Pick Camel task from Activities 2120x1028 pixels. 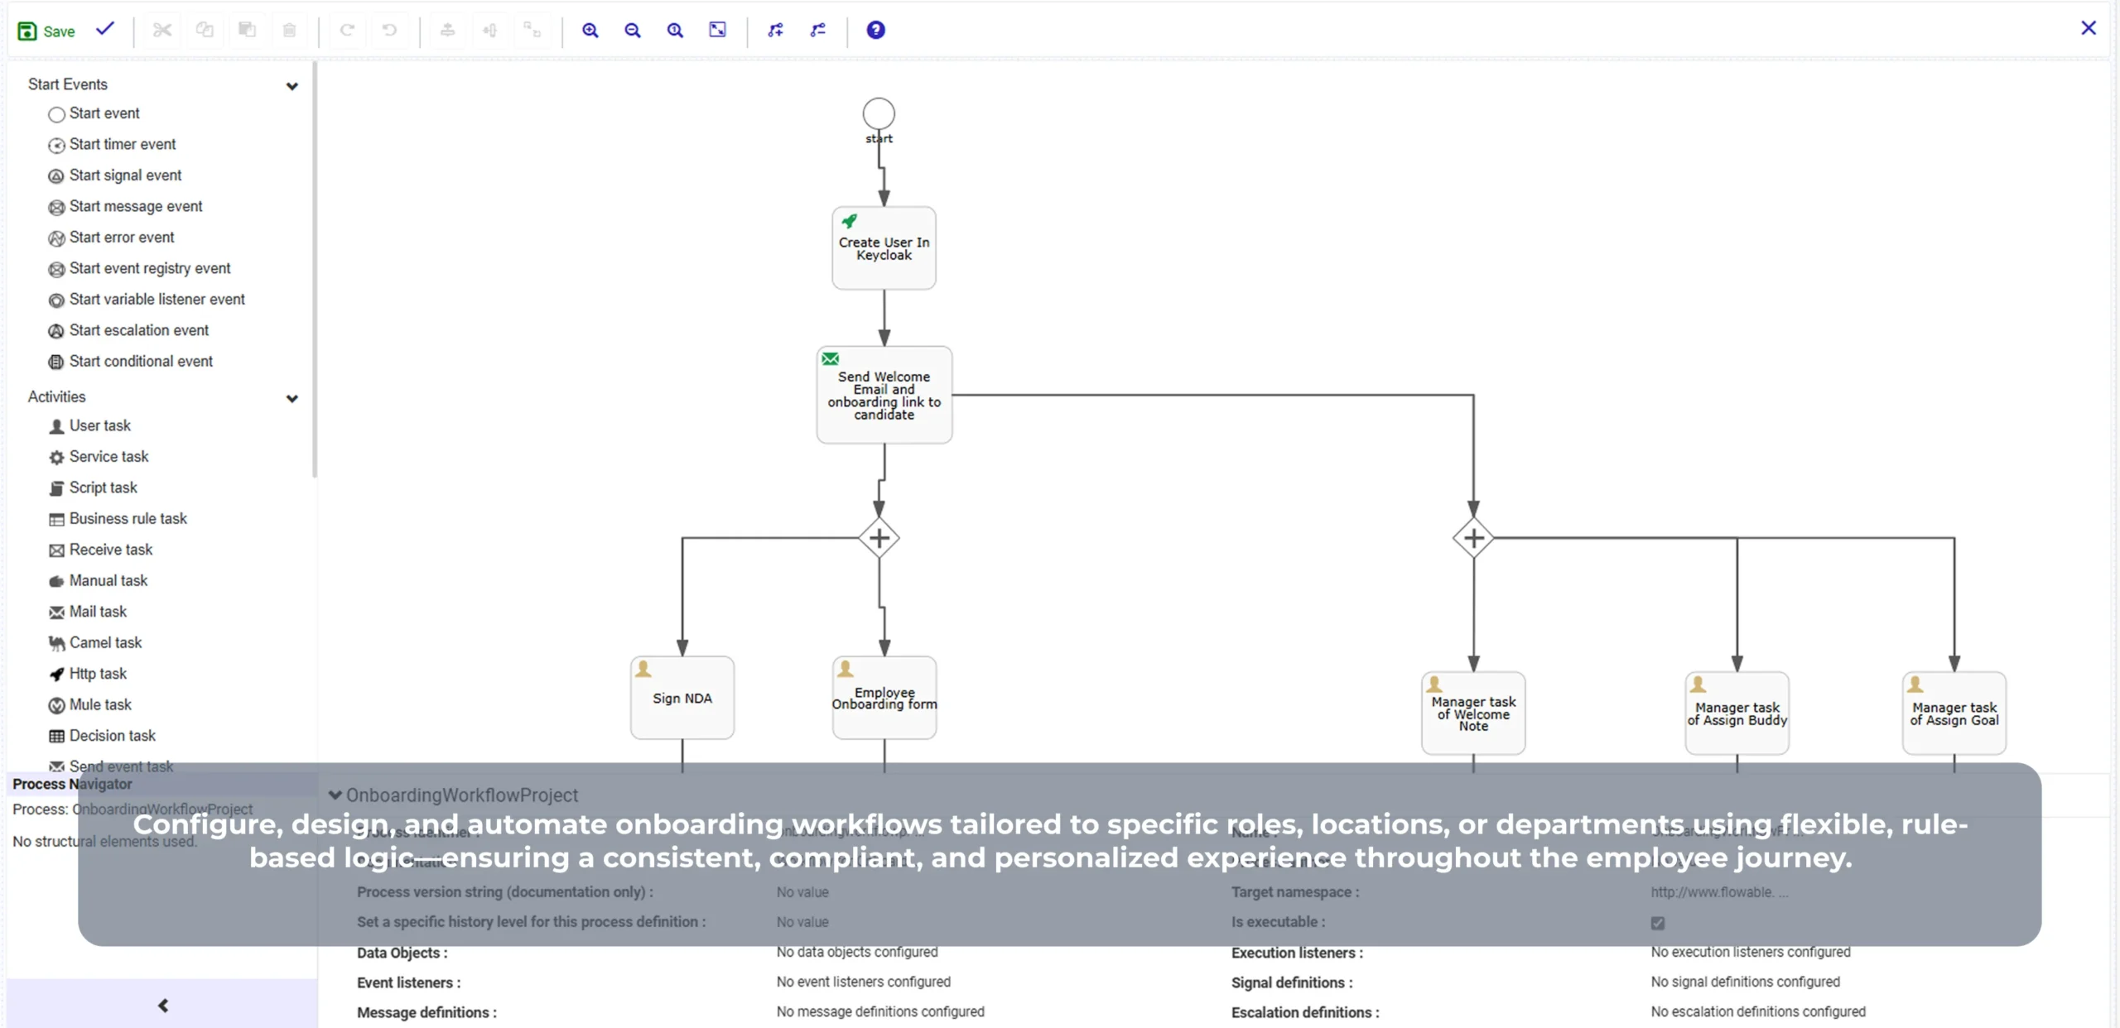pos(95,643)
